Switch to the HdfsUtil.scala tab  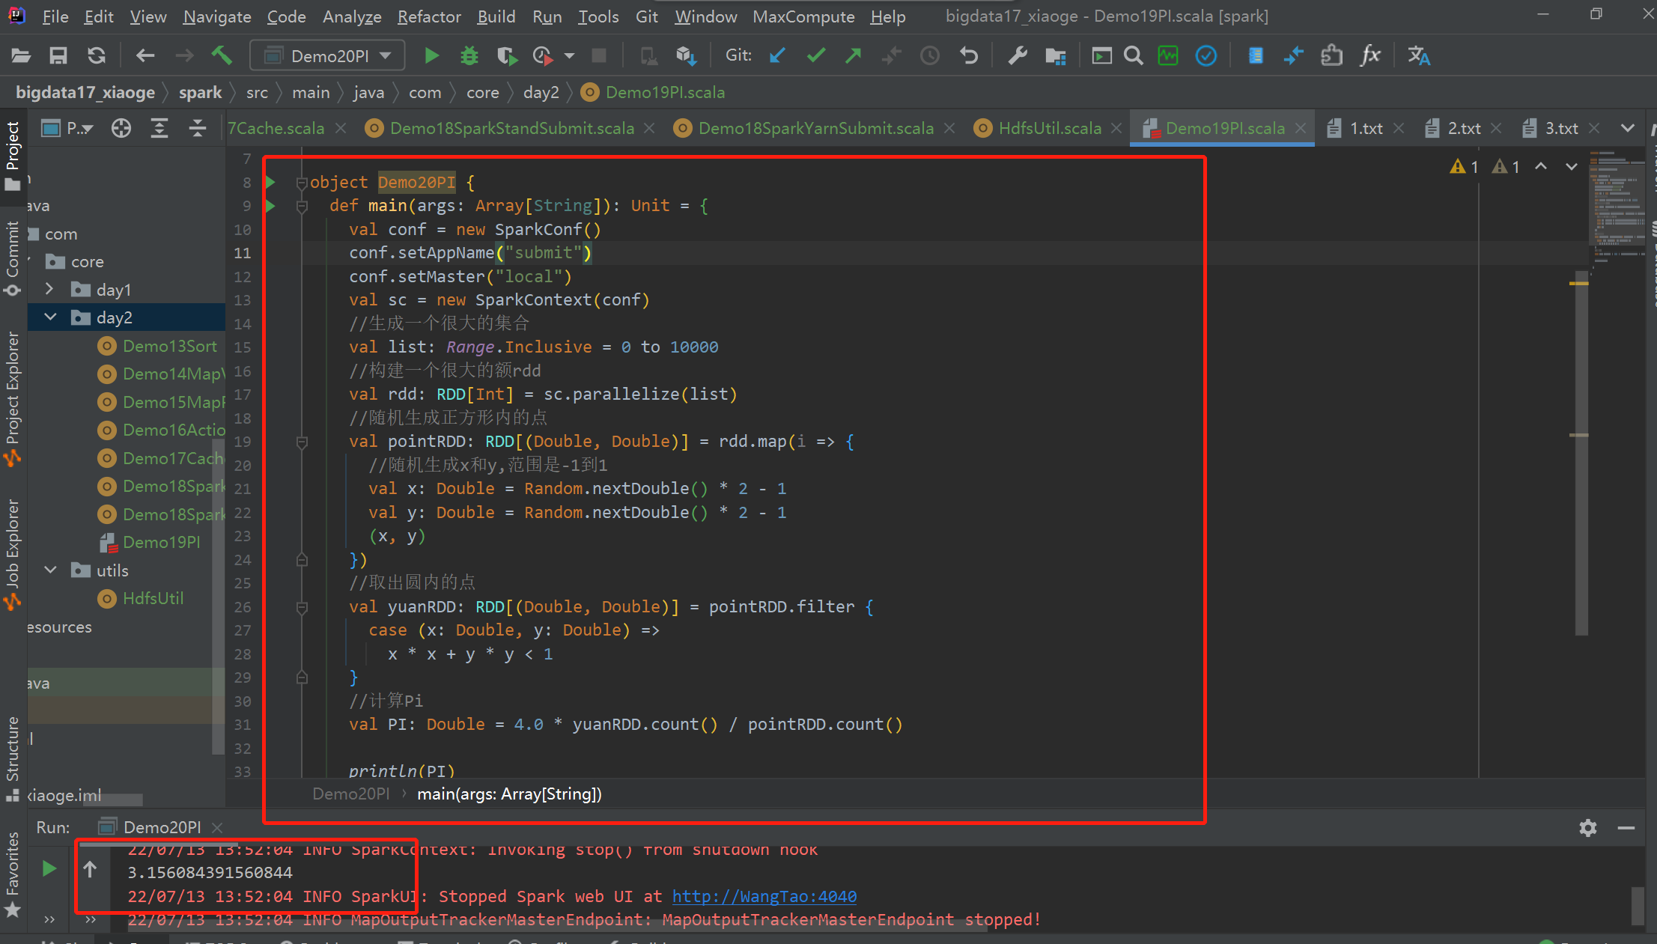pos(1049,129)
